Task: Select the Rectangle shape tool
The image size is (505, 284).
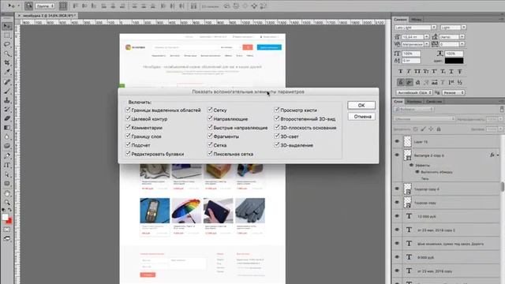Action: click(x=7, y=184)
